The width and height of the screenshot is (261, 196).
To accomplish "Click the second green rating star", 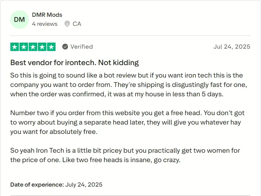I will (24, 47).
